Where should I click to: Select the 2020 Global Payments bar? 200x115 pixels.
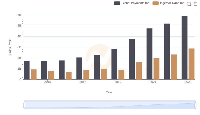point(132,59)
